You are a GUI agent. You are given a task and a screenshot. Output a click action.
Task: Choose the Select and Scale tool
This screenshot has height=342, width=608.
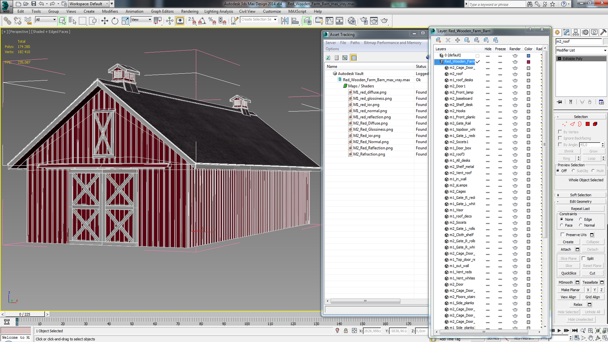point(125,21)
